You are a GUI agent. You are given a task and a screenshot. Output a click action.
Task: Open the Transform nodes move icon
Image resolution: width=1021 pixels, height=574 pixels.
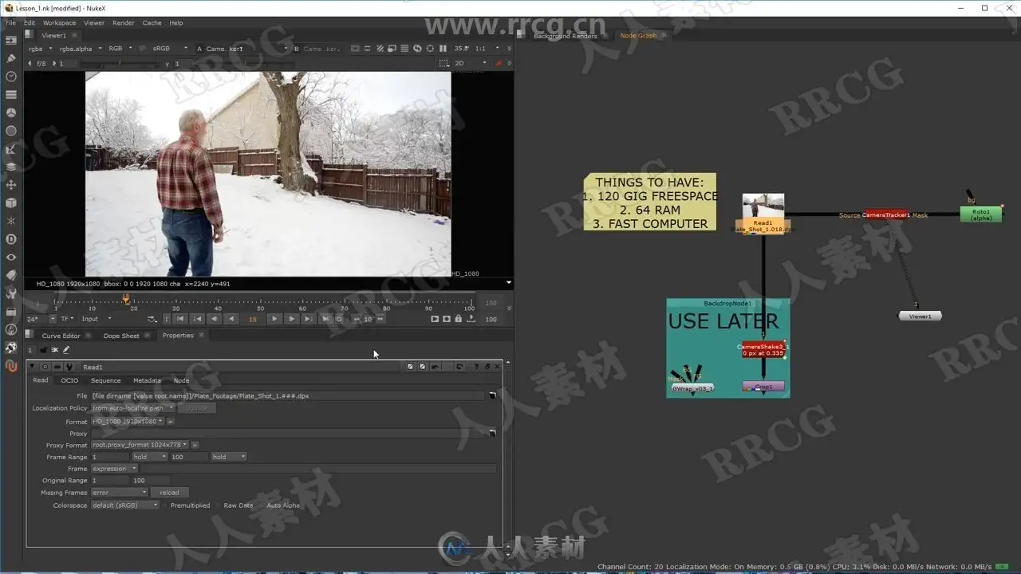11,185
